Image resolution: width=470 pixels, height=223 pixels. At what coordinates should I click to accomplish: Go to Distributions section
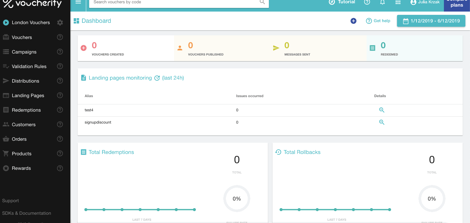pyautogui.click(x=25, y=81)
